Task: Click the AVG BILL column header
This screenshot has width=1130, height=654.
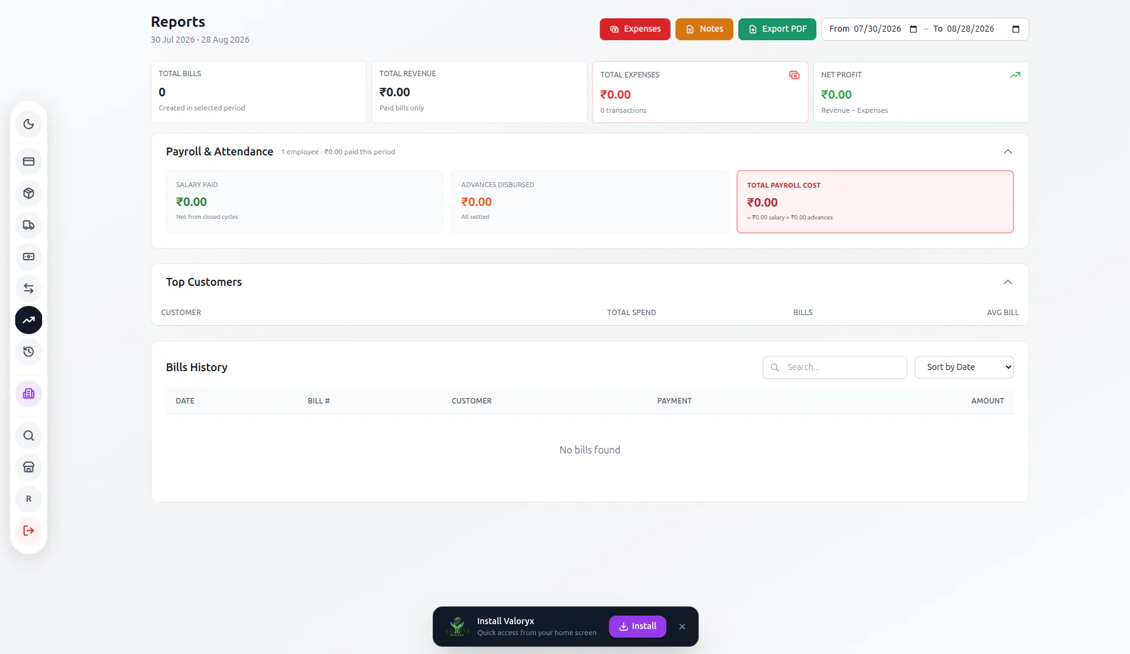Action: coord(1002,313)
